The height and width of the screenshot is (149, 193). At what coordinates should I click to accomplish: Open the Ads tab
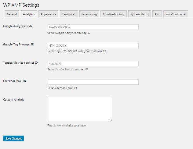157,14
